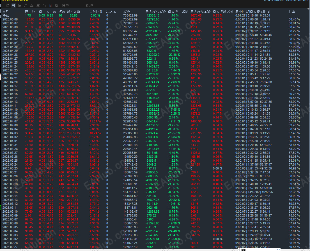This screenshot has height=251, width=310.
Task: Switch to the 综 summary tab
Action: 7,6
